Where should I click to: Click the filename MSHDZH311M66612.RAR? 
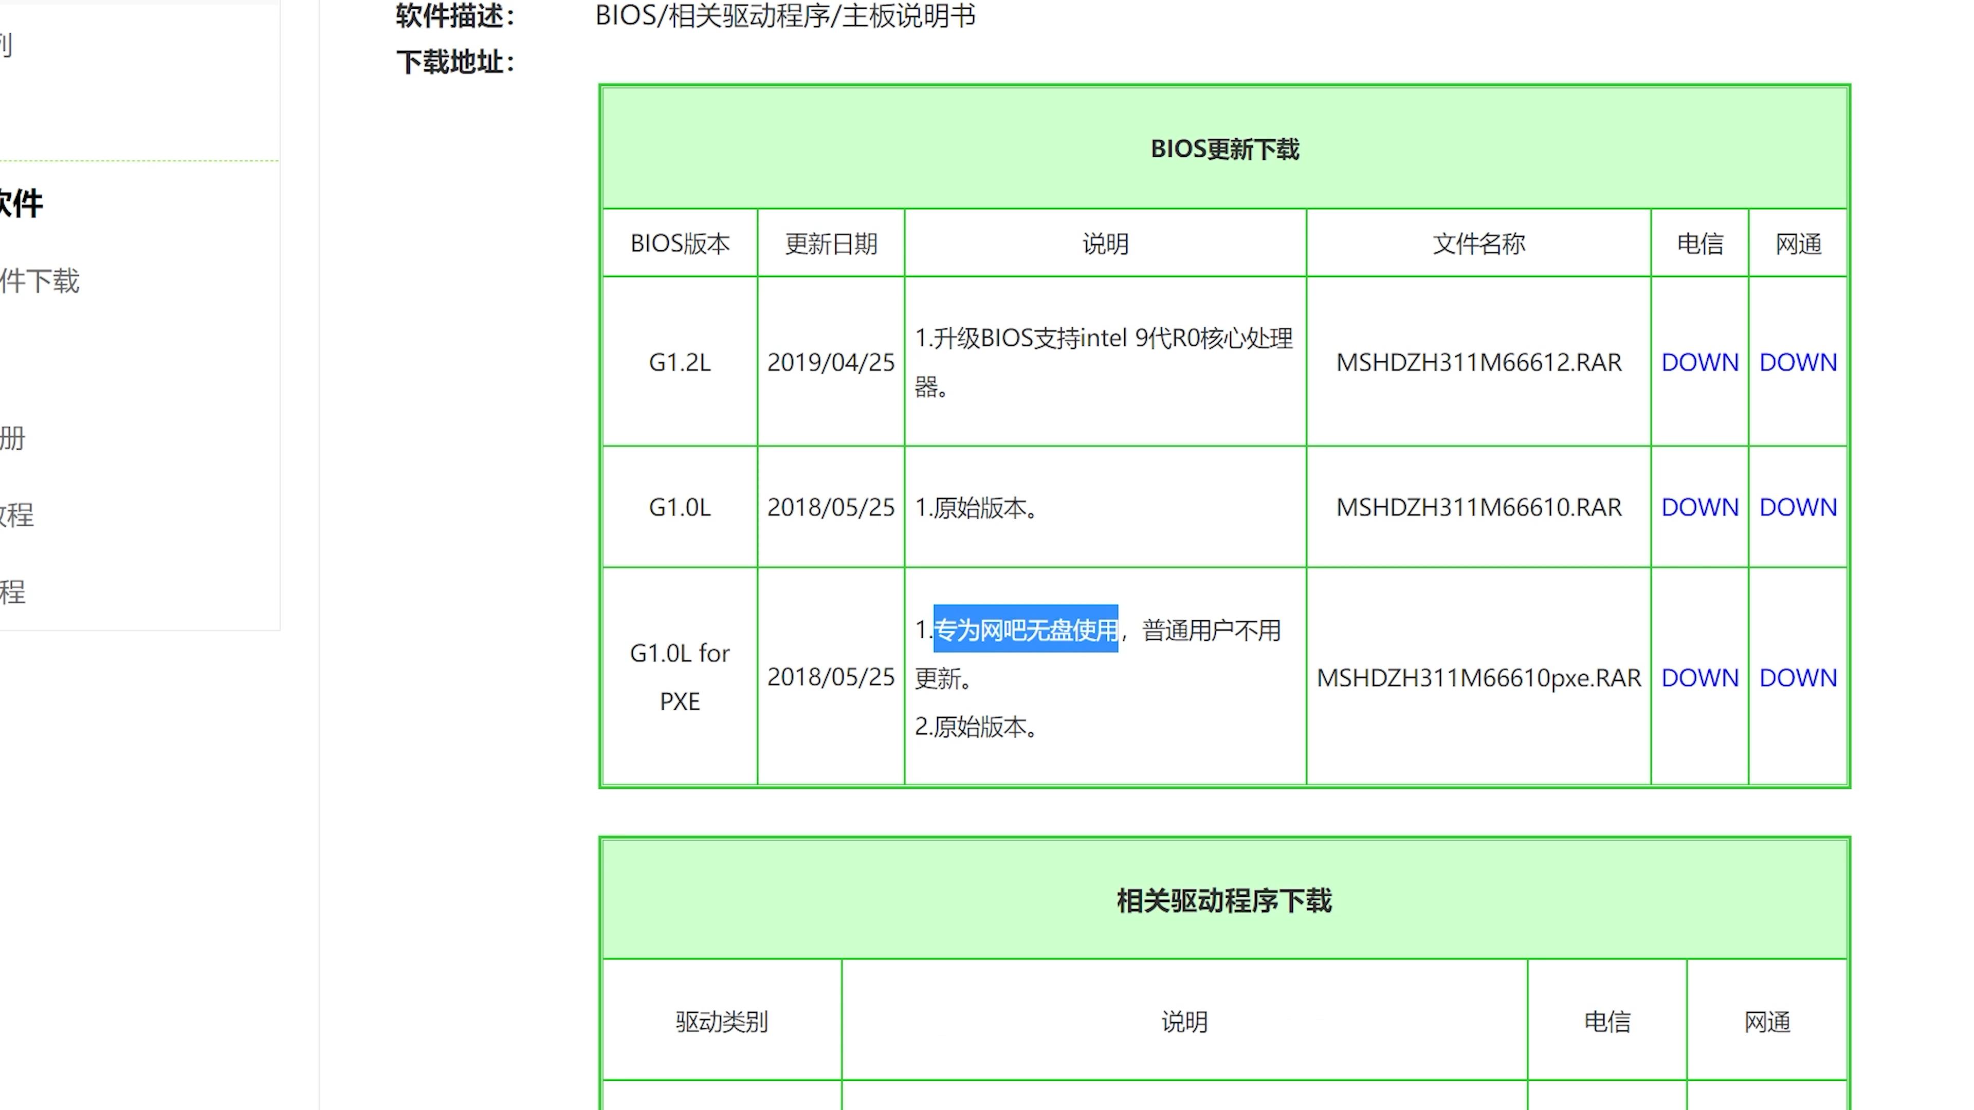coord(1478,362)
